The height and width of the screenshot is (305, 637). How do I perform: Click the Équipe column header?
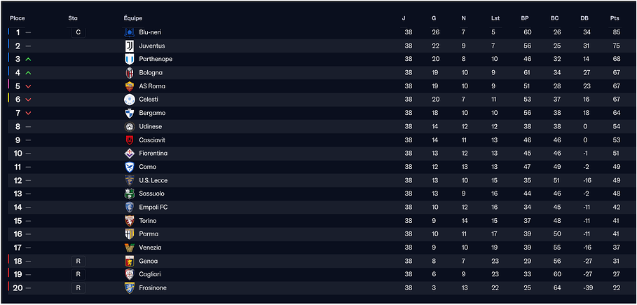(x=133, y=18)
